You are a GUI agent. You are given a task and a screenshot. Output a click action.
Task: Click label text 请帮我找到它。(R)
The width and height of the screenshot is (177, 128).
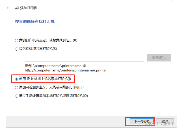tap(63, 40)
